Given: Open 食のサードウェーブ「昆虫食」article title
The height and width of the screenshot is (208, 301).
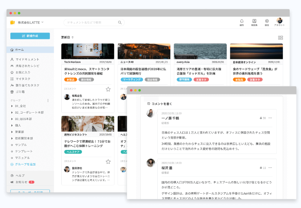Looking at the screenshot, I should pos(255,71).
